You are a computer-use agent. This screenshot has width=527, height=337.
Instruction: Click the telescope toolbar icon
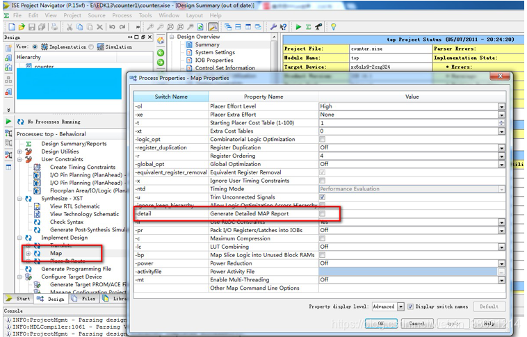(x=318, y=27)
